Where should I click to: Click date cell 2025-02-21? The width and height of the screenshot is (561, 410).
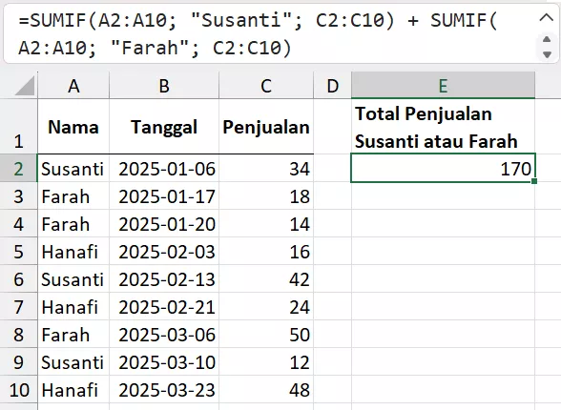[164, 306]
